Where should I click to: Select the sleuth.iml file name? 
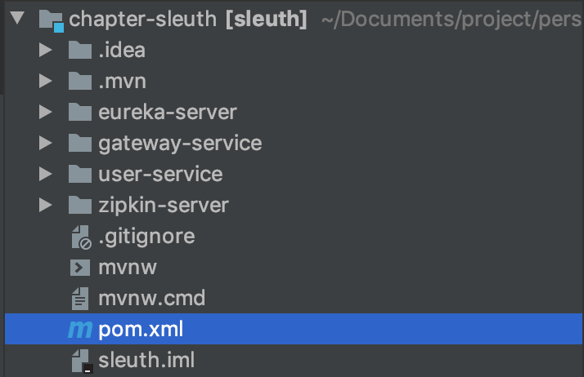point(146,361)
